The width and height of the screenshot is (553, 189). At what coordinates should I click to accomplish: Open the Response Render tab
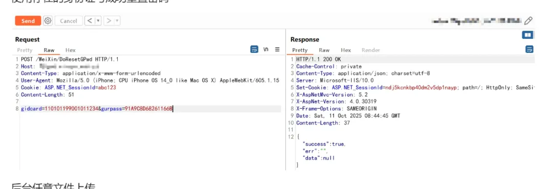coord(371,50)
